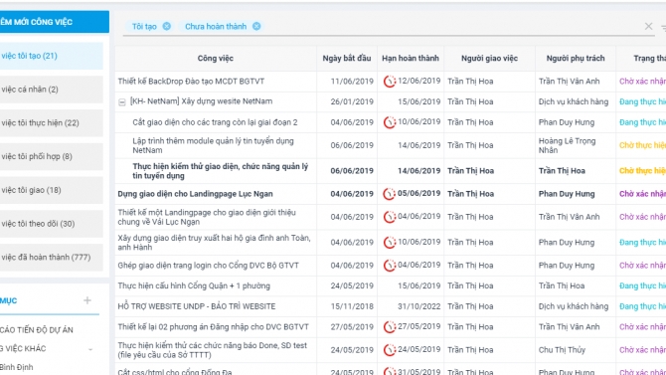Open 'việc tôi tạo (21)' list
Screen dimensions: 666x375
click(52, 56)
